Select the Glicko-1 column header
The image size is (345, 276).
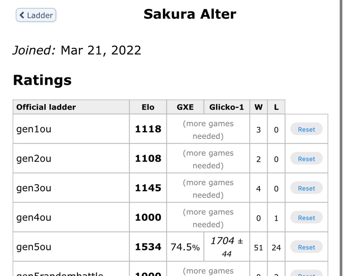(x=226, y=107)
